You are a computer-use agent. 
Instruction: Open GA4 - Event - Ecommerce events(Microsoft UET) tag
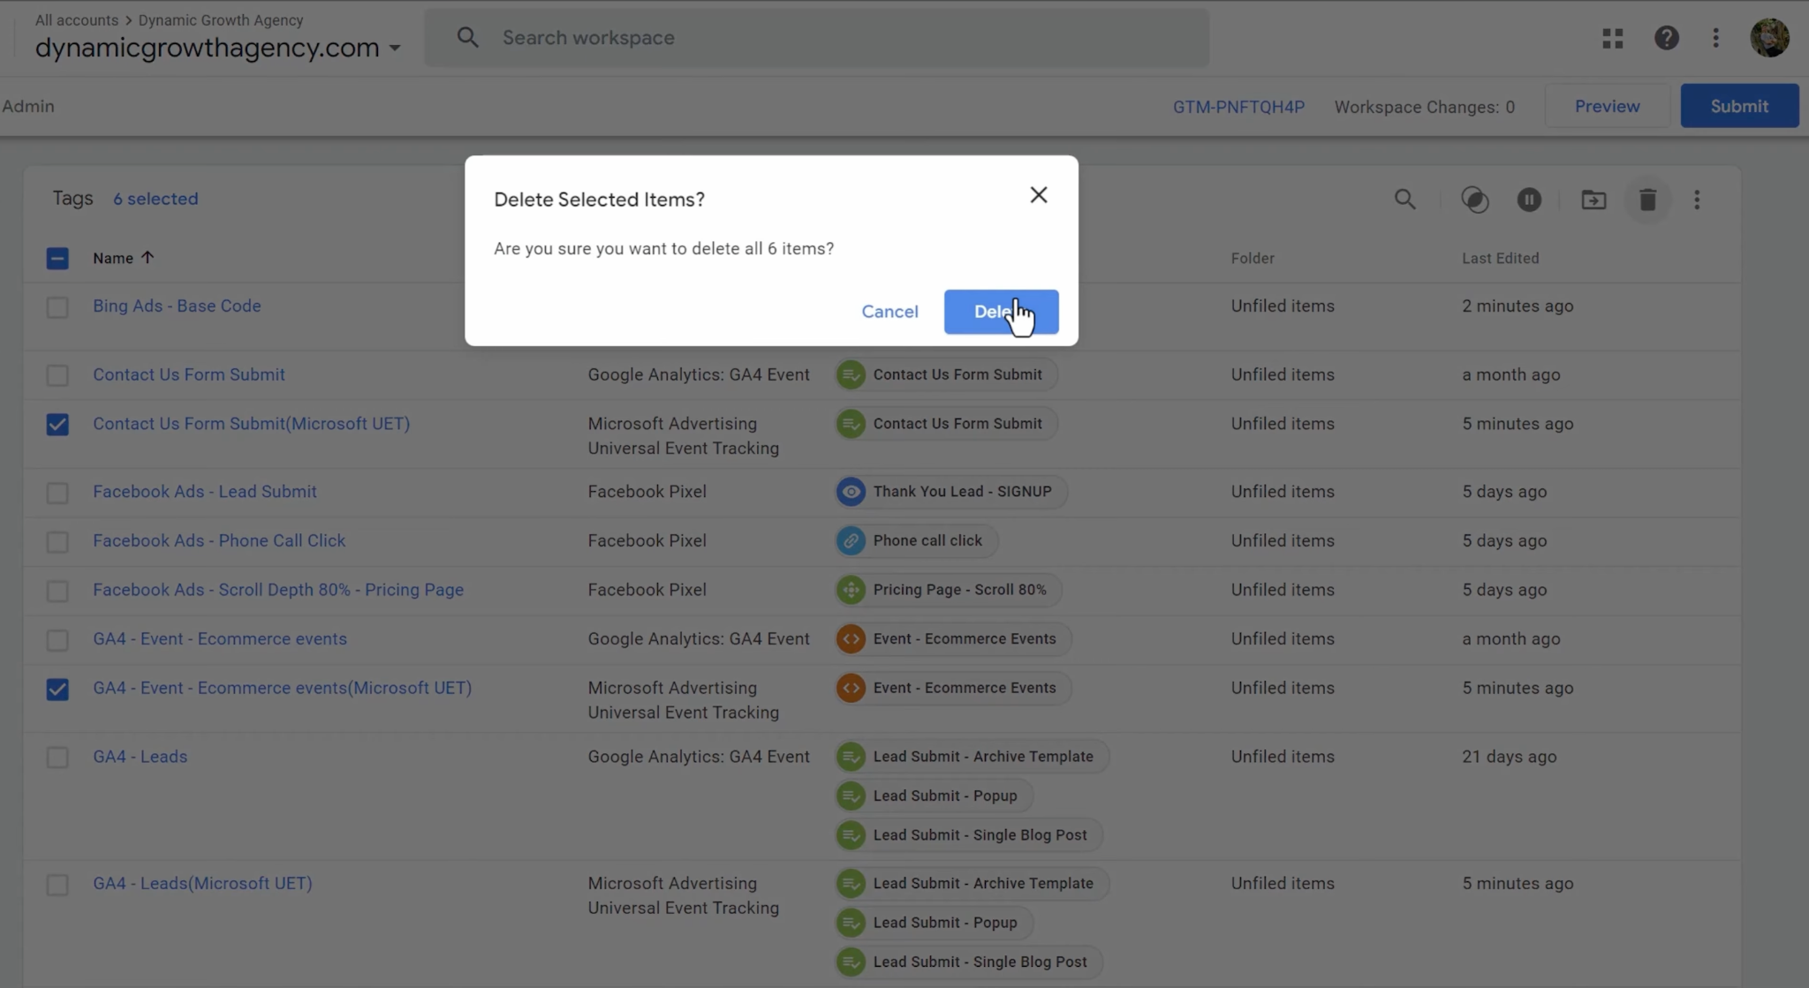click(x=283, y=687)
